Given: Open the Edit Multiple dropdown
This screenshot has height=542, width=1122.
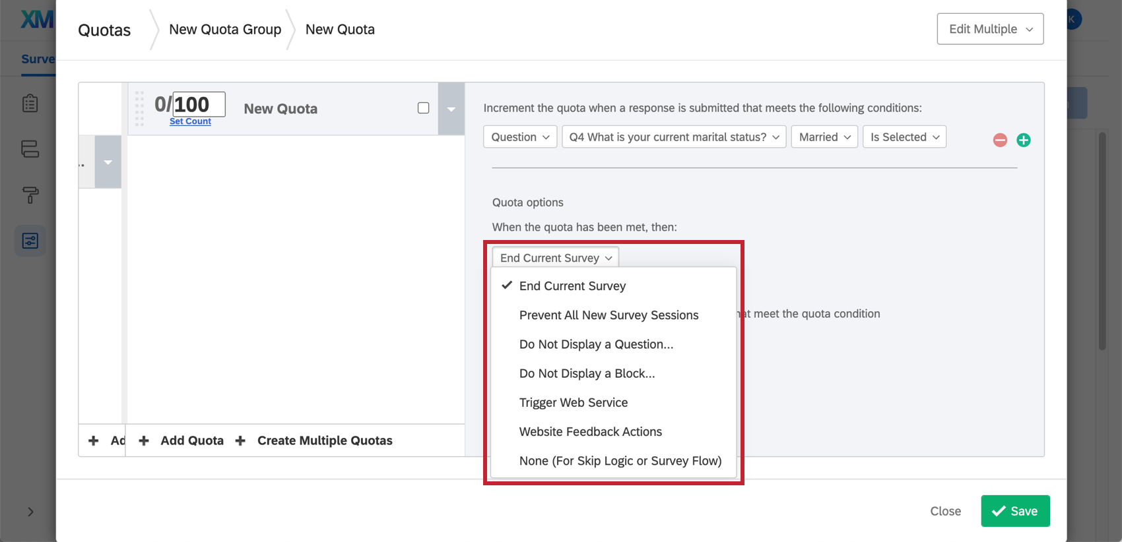Looking at the screenshot, I should click(x=989, y=29).
